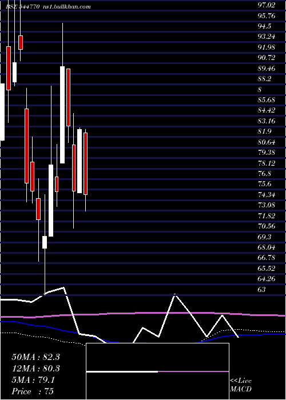Click the 50MA : 82.3 readout
This screenshot has height=400, width=286.
(x=35, y=357)
